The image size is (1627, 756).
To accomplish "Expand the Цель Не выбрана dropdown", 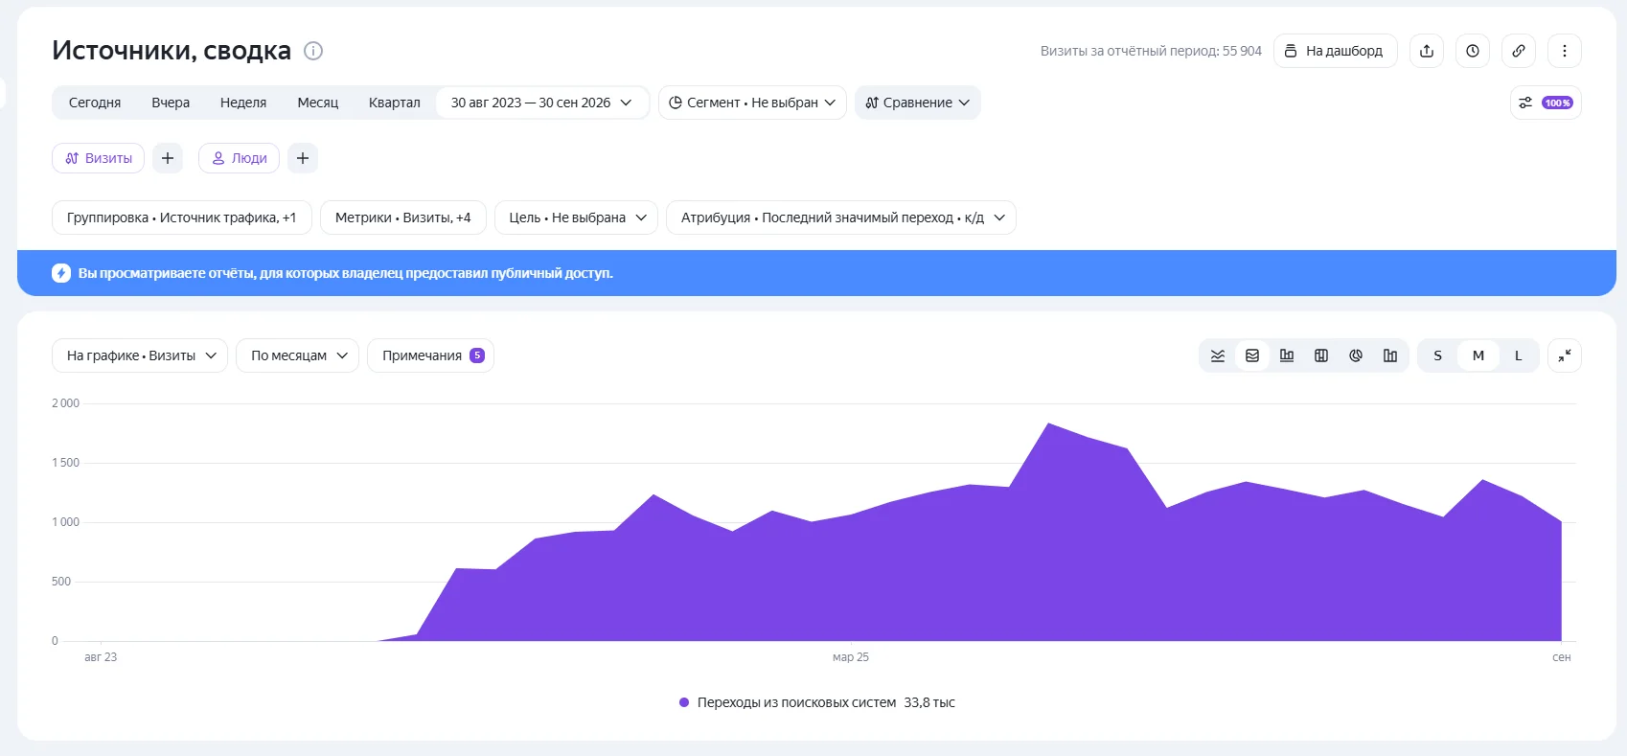I will click(577, 218).
